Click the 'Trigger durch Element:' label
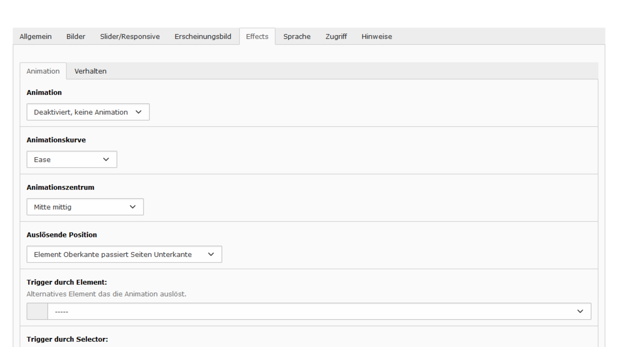 coord(67,282)
